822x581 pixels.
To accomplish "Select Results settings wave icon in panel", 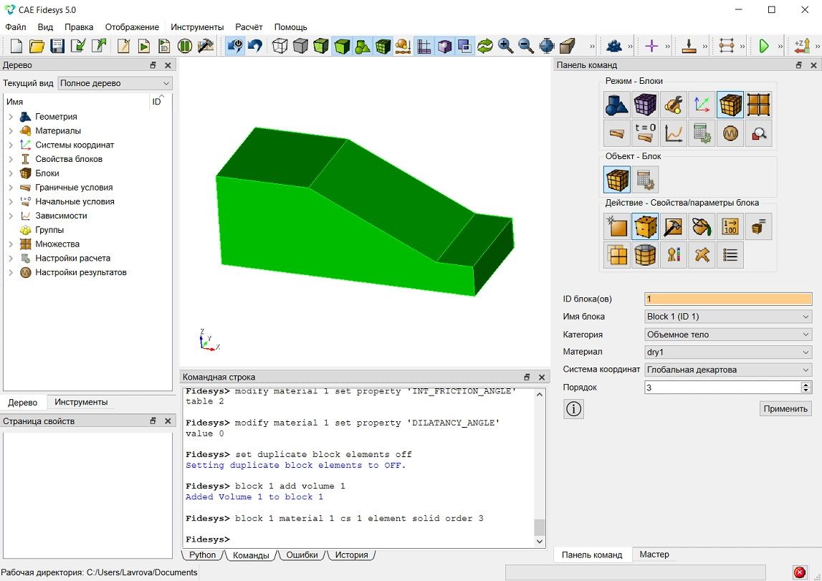I will (730, 133).
